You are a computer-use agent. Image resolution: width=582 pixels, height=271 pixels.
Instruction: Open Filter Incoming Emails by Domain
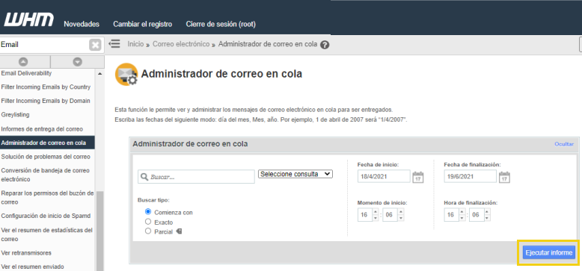click(x=46, y=101)
